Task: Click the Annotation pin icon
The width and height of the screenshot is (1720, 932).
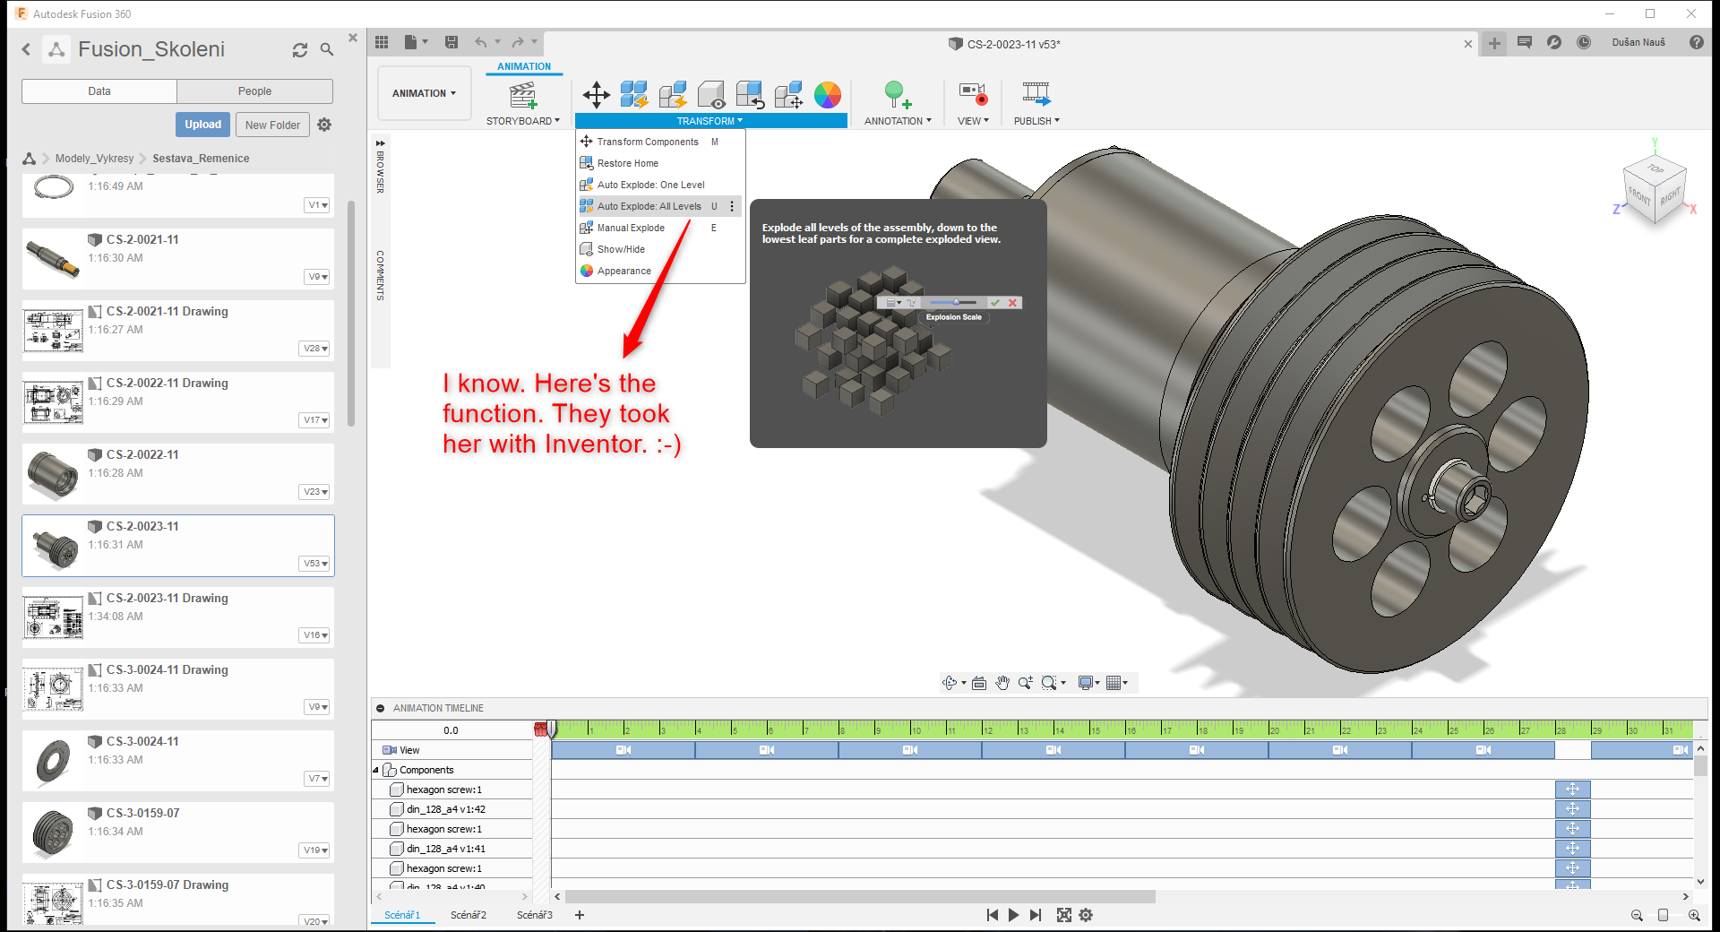Action: [x=895, y=93]
